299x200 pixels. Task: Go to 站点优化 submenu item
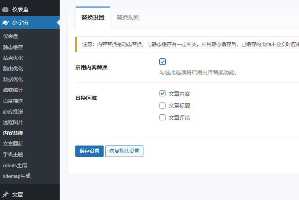(13, 58)
